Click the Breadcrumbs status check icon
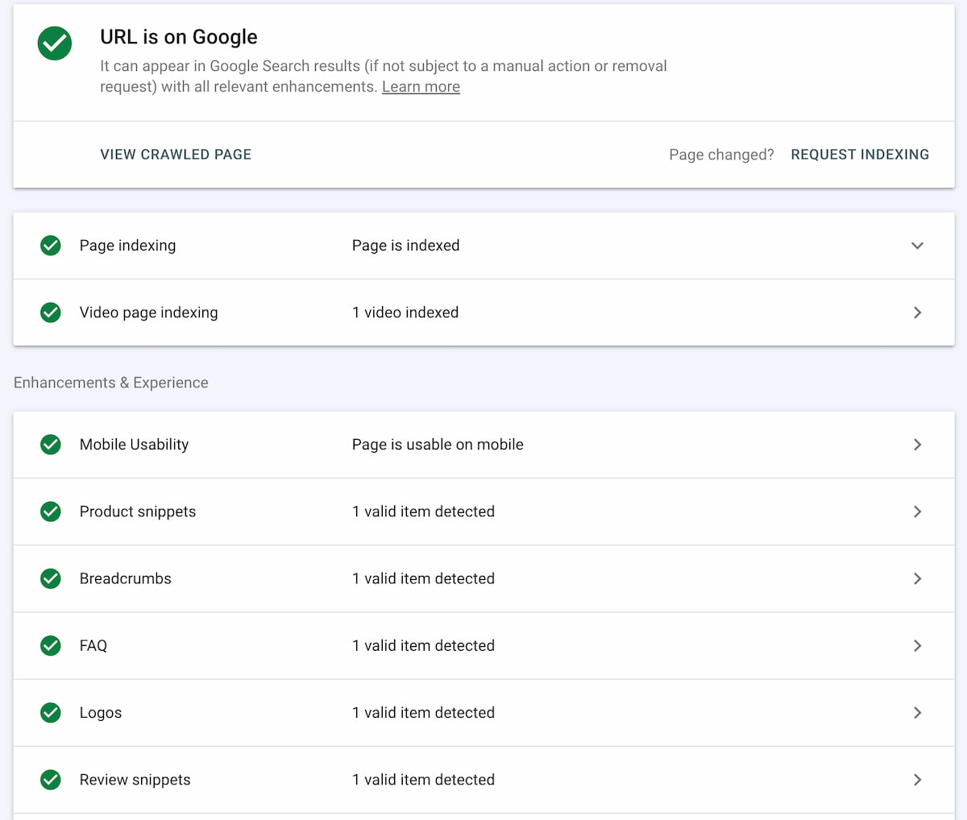 coord(50,578)
